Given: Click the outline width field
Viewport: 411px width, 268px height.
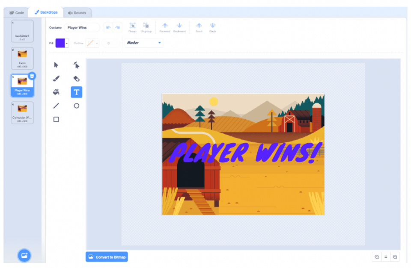Looking at the screenshot, I should click(x=110, y=43).
